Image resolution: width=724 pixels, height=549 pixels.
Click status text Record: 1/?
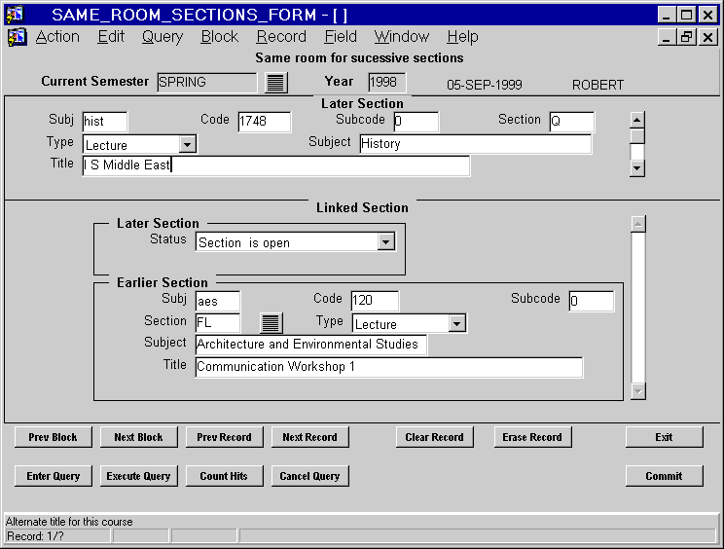click(35, 536)
